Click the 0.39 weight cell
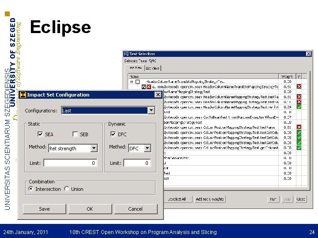 click(x=287, y=107)
